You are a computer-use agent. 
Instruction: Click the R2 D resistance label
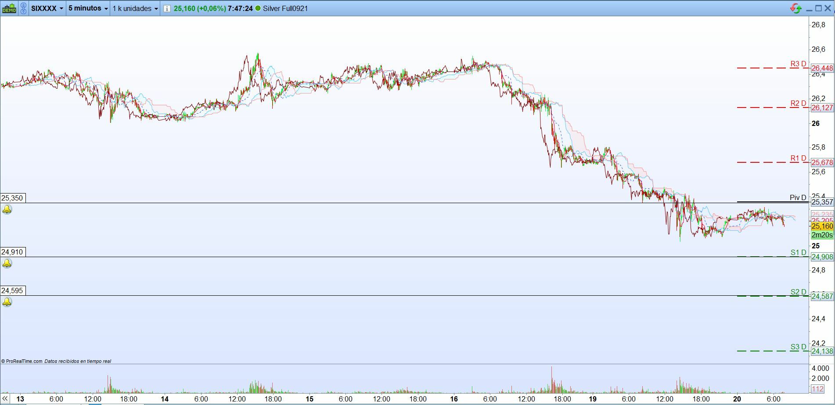[798, 104]
